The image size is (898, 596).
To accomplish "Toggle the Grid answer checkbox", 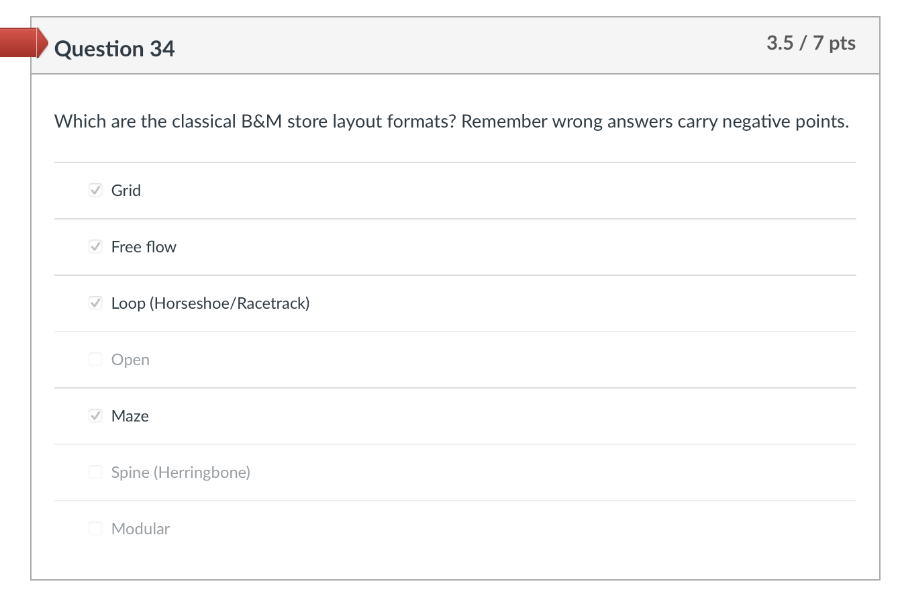I will click(95, 190).
